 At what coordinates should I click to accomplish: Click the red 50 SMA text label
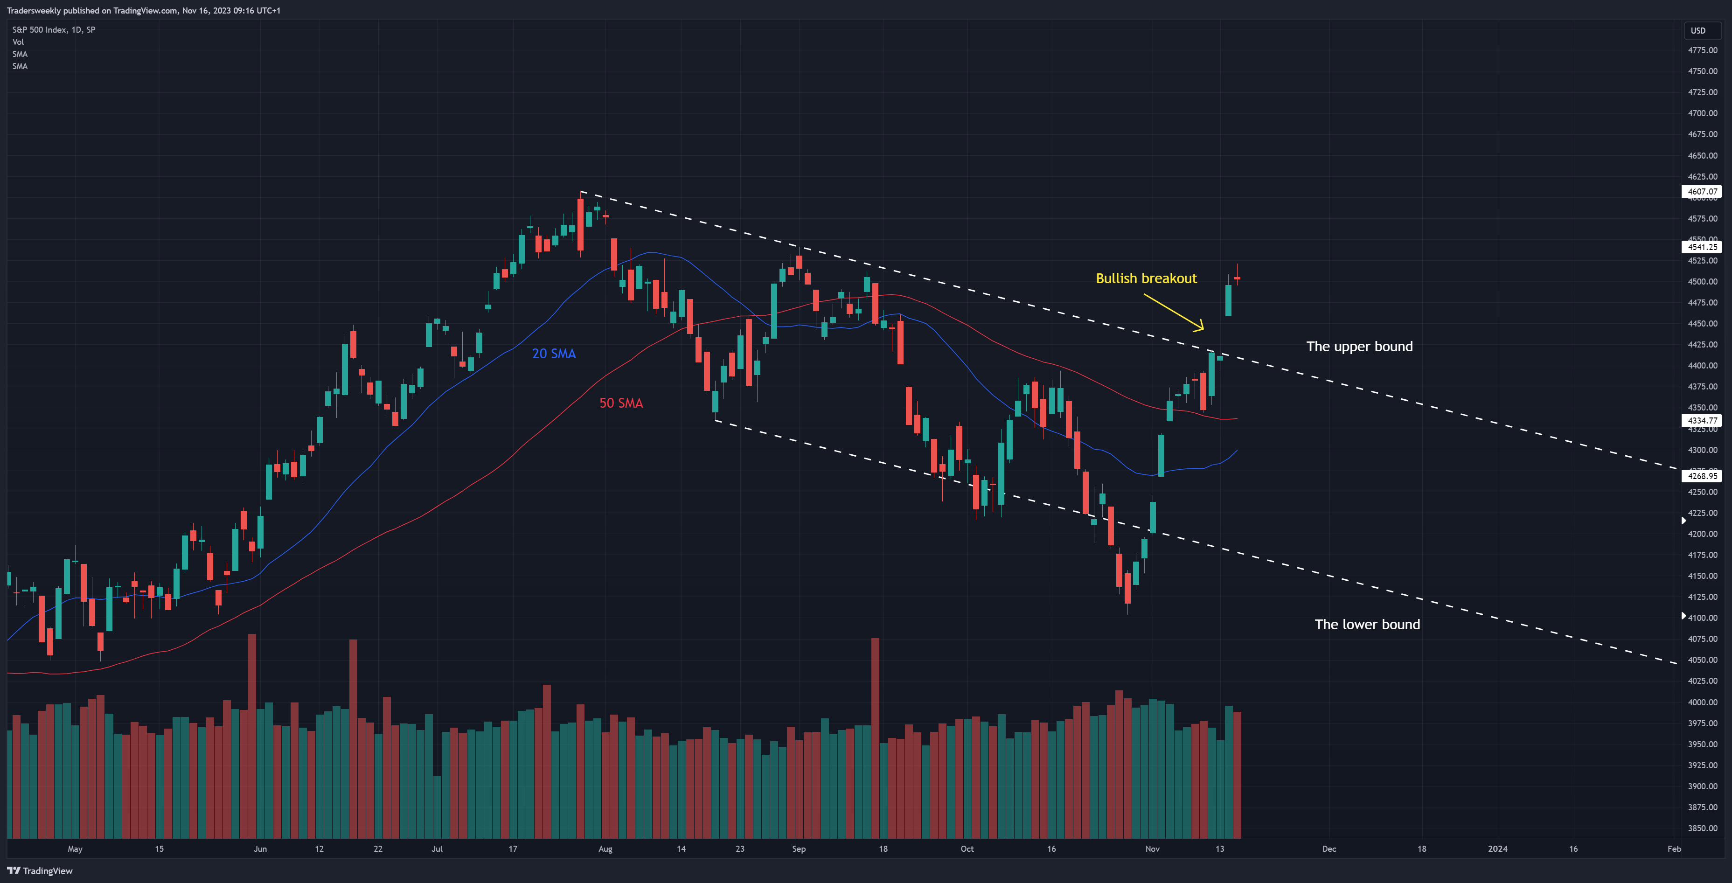pos(621,403)
